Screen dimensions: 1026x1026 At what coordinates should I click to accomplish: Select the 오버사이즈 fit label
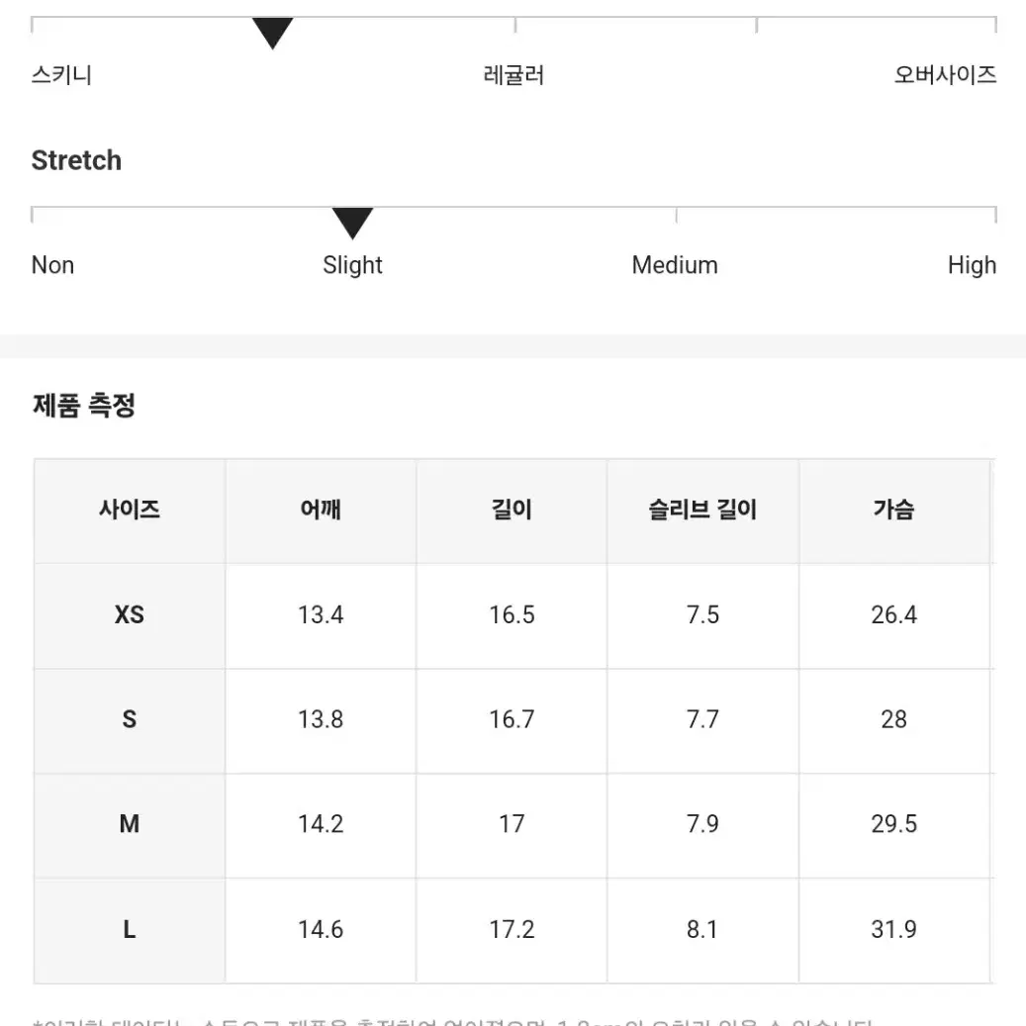[945, 74]
